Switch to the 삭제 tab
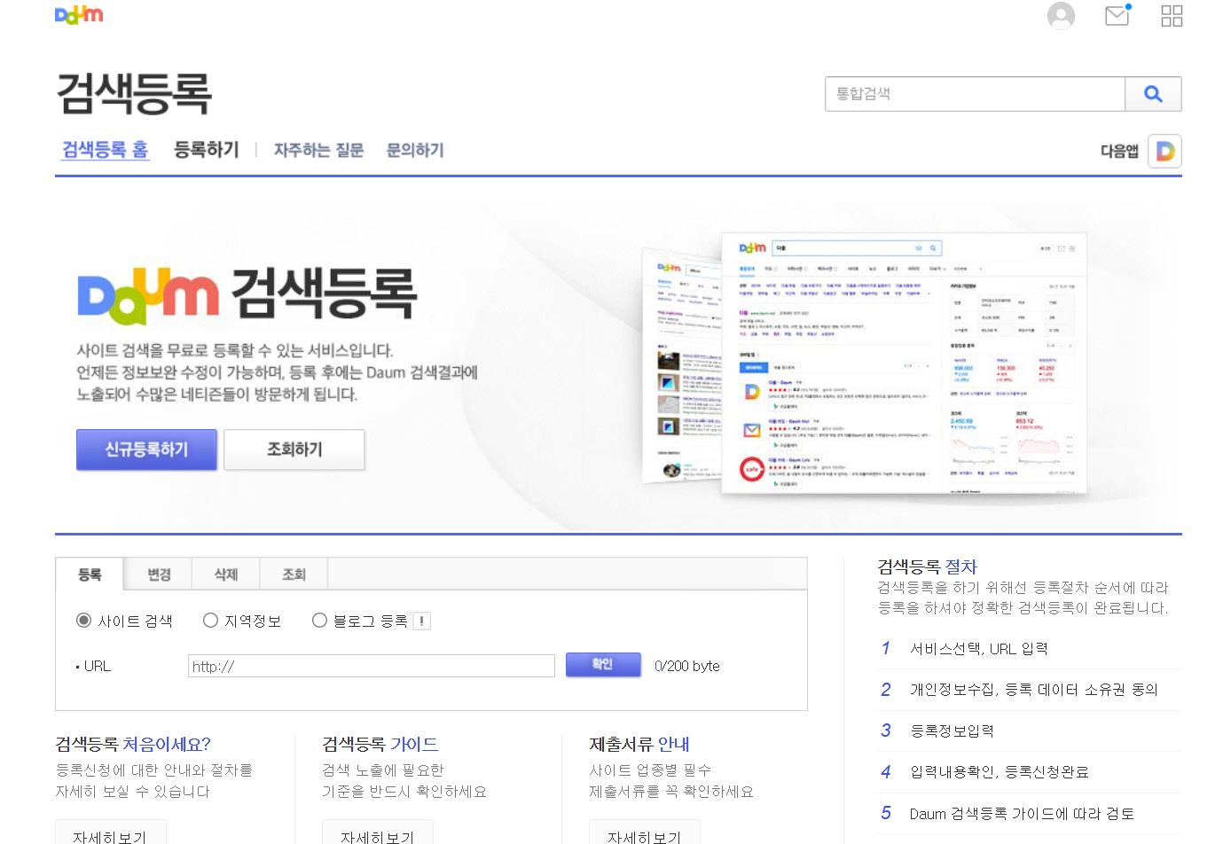 226,574
